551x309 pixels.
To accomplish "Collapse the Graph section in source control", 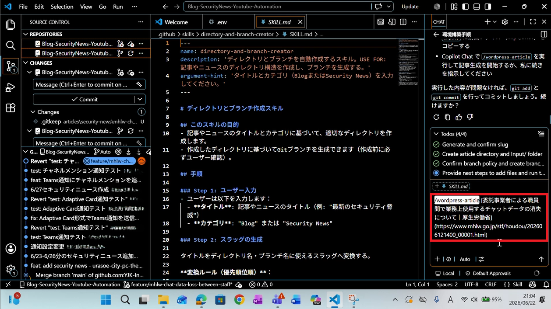I will 25,152.
